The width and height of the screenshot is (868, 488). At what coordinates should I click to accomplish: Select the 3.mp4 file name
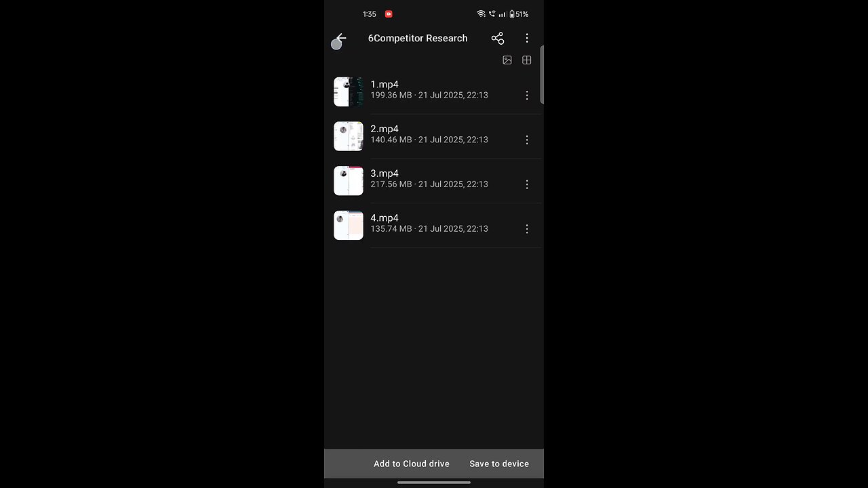coord(384,174)
